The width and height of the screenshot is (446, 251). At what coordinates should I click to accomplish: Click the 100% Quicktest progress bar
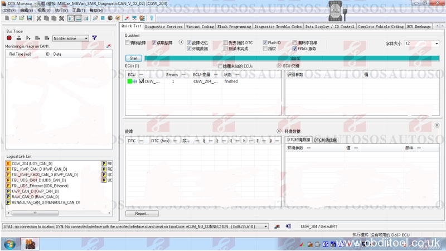click(292, 59)
